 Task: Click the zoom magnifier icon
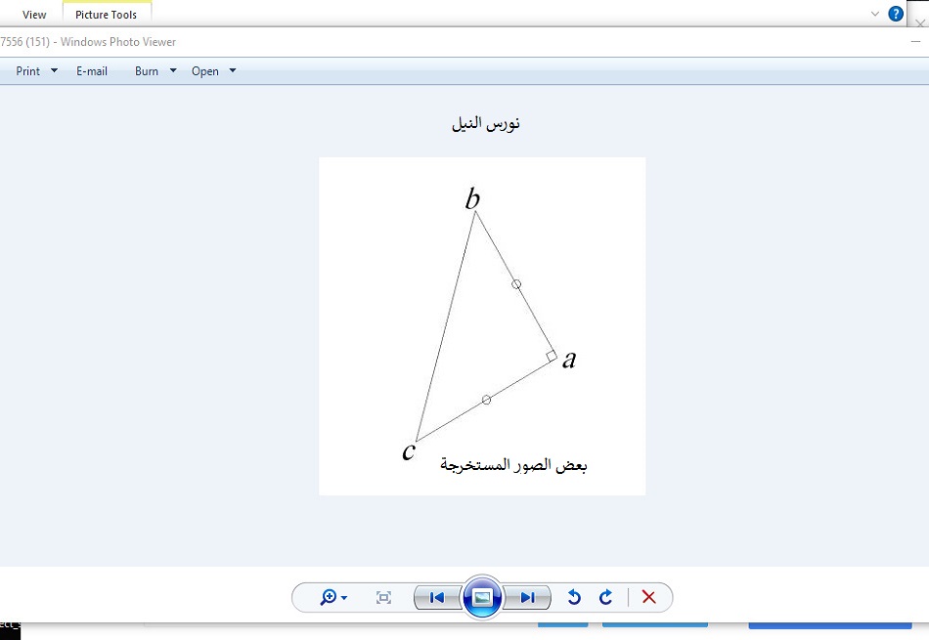click(x=329, y=597)
